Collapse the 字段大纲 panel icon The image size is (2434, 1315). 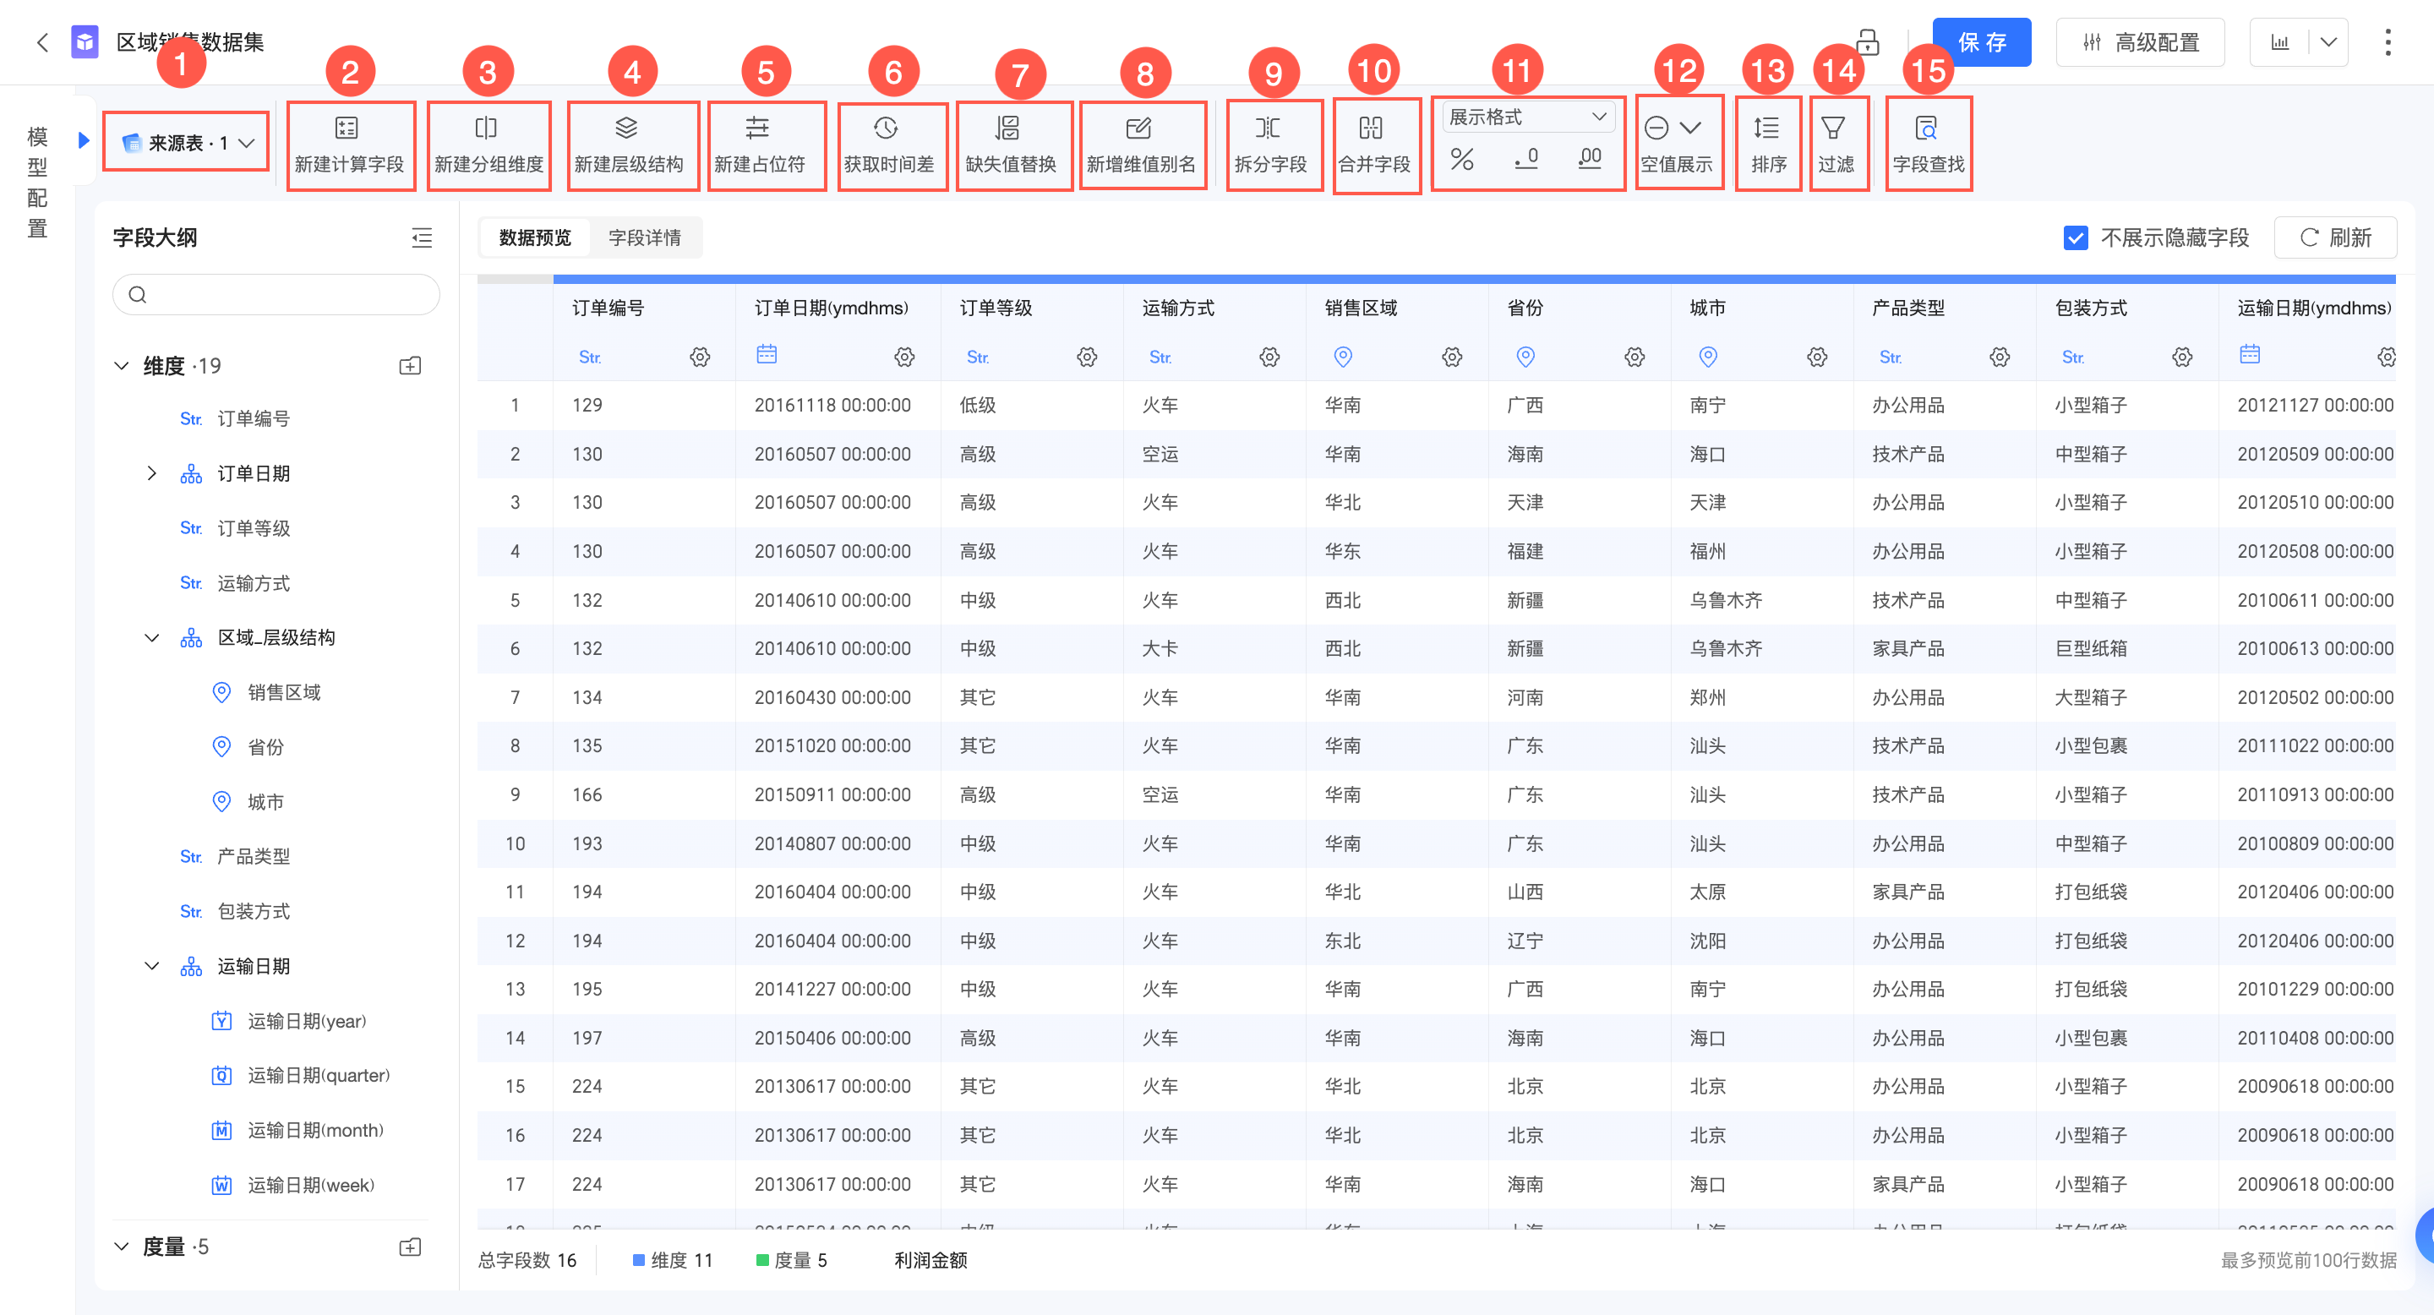pos(422,237)
